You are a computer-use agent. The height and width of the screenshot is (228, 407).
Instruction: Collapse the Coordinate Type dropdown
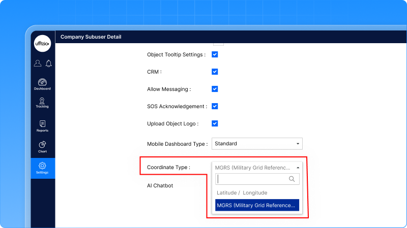click(257, 167)
